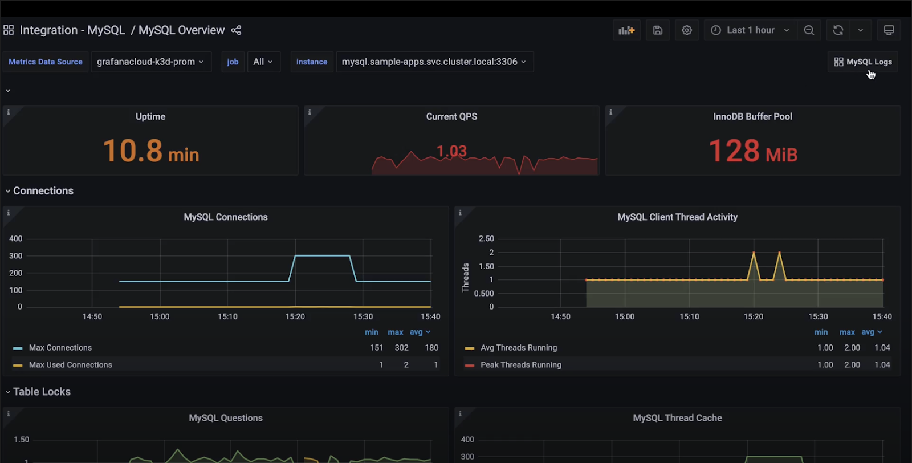The width and height of the screenshot is (912, 463).
Task: Toggle the Max Used Connections legend series
Action: tap(71, 365)
